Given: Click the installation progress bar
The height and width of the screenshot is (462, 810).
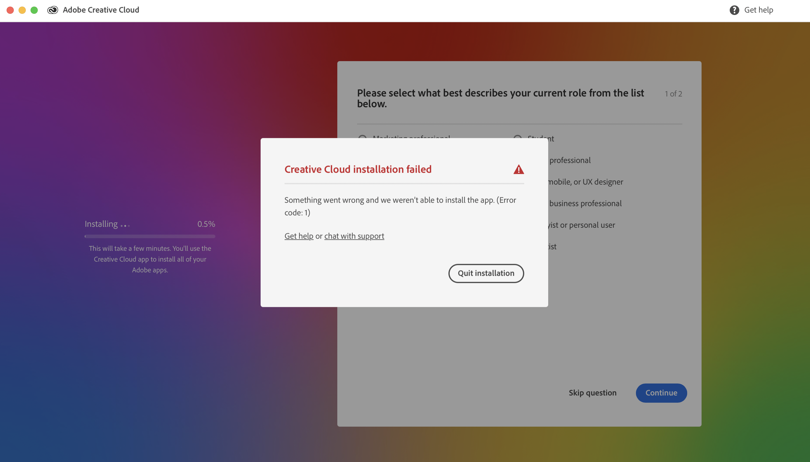Looking at the screenshot, I should click(x=150, y=236).
